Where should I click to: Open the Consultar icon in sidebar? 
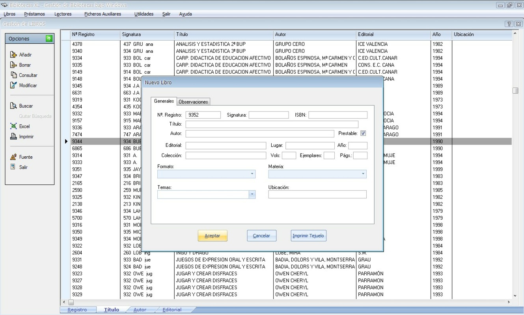tap(13, 75)
